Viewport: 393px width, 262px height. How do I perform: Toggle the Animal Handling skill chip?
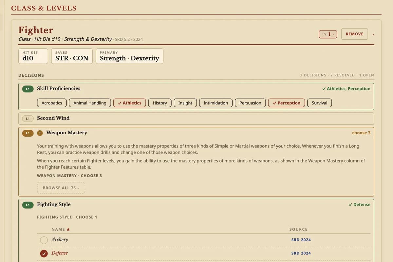tap(90, 103)
